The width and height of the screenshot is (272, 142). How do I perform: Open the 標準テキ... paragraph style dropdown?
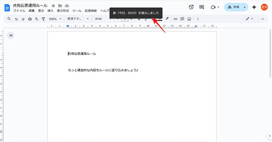(x=78, y=19)
